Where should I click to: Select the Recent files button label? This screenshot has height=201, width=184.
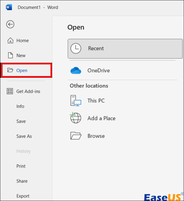click(96, 49)
